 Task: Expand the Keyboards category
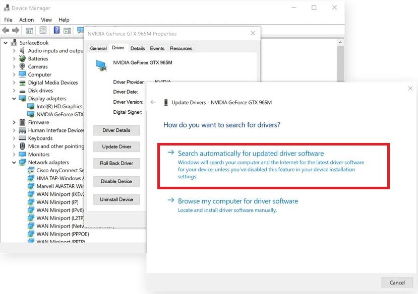pyautogui.click(x=14, y=138)
